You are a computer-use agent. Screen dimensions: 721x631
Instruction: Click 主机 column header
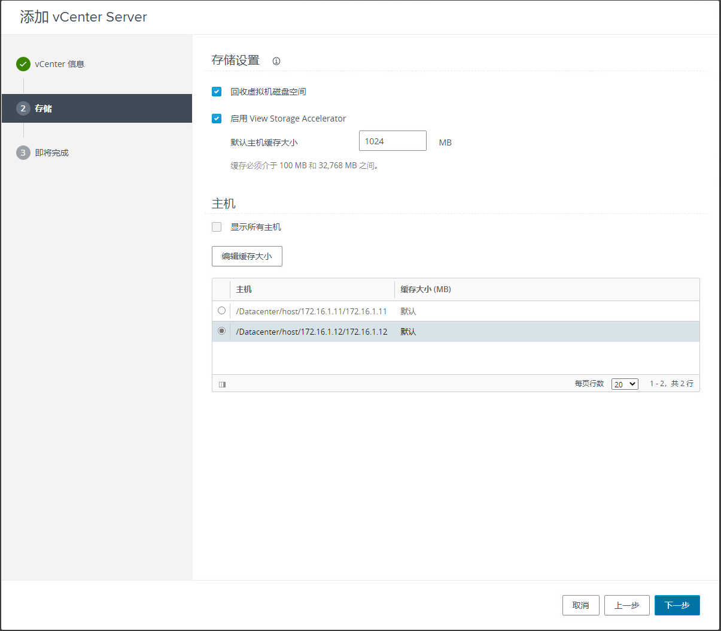coord(244,290)
